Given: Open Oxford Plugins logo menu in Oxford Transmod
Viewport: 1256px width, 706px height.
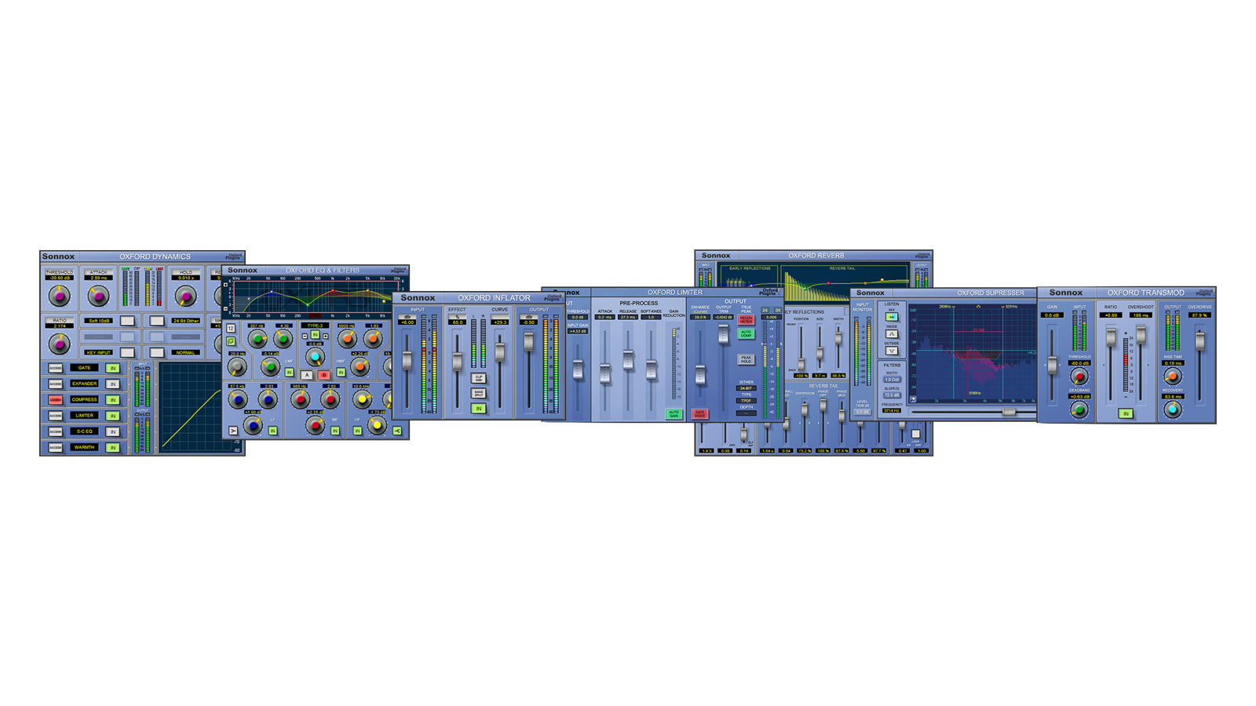Looking at the screenshot, I should click(1205, 293).
